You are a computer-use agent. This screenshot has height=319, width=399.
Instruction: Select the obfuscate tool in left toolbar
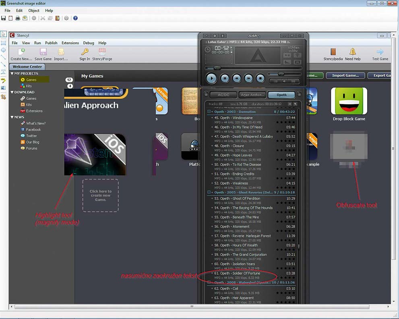pos(3,88)
